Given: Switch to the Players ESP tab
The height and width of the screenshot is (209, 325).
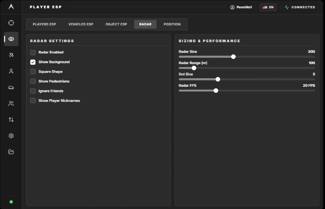Looking at the screenshot, I should [44, 24].
